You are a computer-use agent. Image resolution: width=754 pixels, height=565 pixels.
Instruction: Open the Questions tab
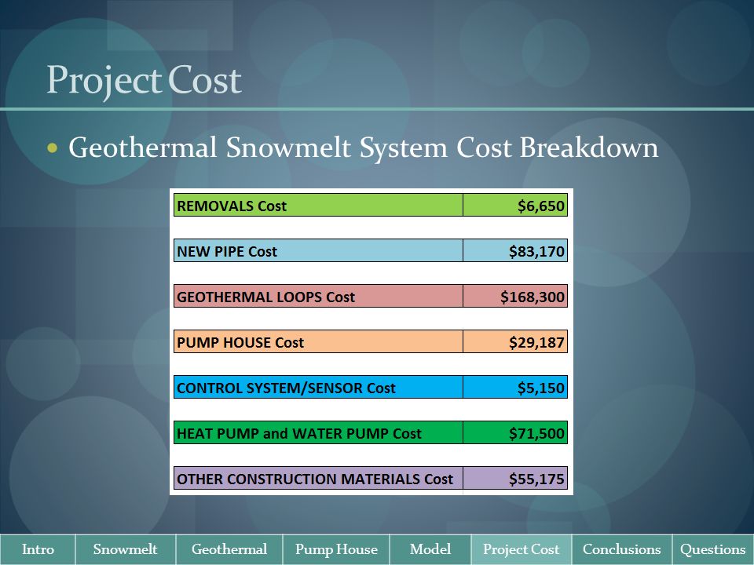pyautogui.click(x=713, y=549)
